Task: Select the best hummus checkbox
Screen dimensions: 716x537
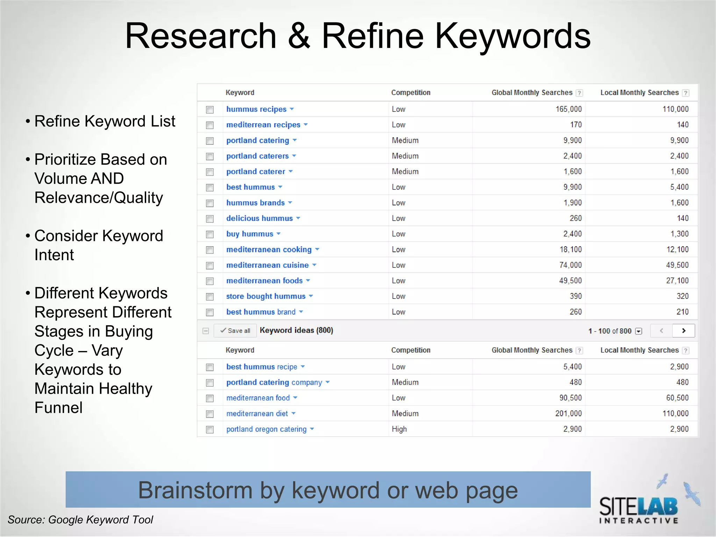Action: coord(210,188)
